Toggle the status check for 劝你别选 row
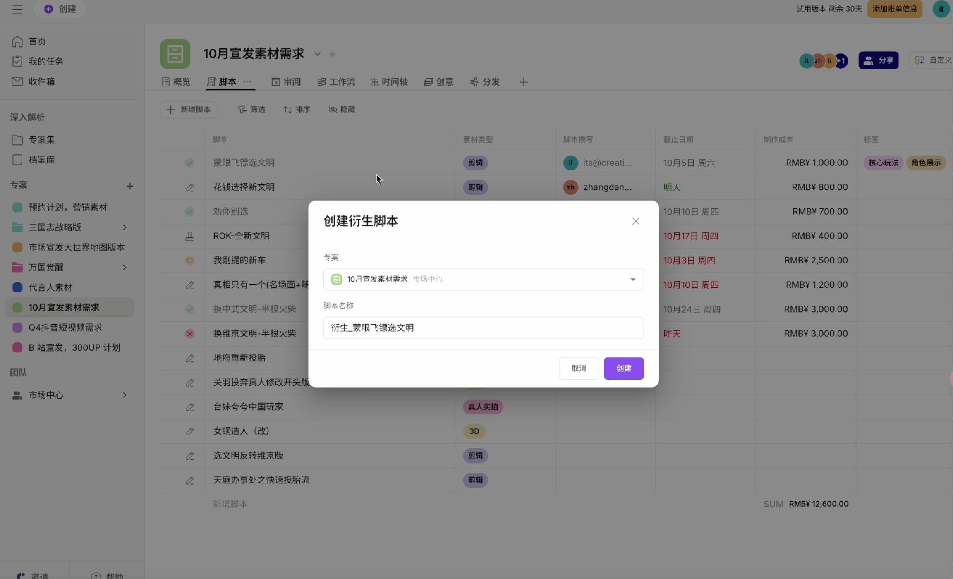 [189, 212]
